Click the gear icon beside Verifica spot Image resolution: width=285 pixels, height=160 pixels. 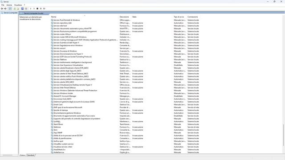pyautogui.click(x=52, y=141)
